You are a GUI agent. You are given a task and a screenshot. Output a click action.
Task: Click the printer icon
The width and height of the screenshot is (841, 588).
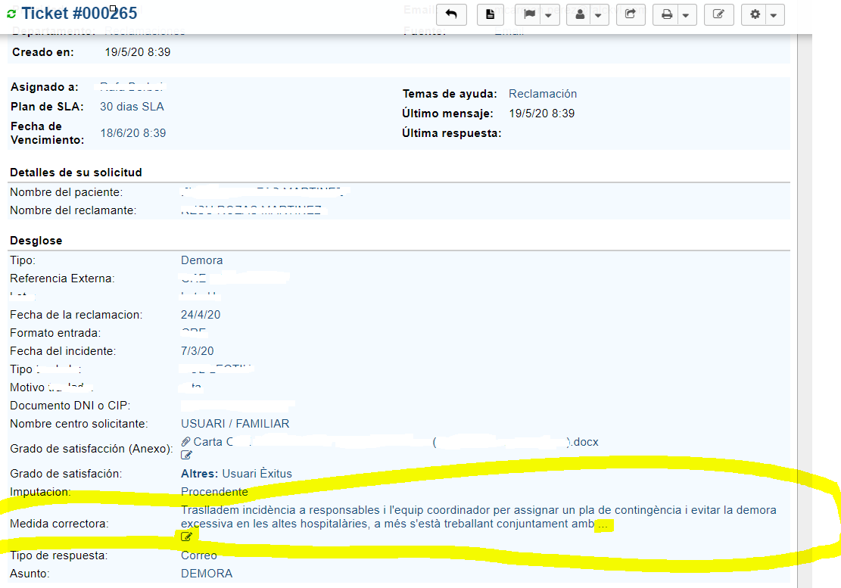pos(667,14)
